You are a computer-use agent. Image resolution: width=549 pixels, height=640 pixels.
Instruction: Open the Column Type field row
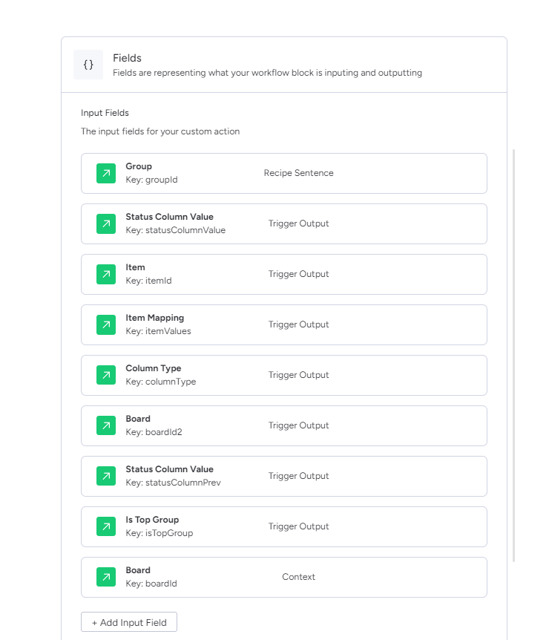point(284,375)
